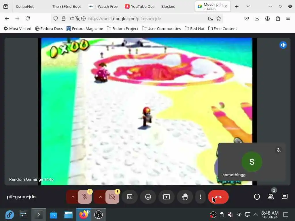Expand audio settings chevron beside microphone

[73, 197]
